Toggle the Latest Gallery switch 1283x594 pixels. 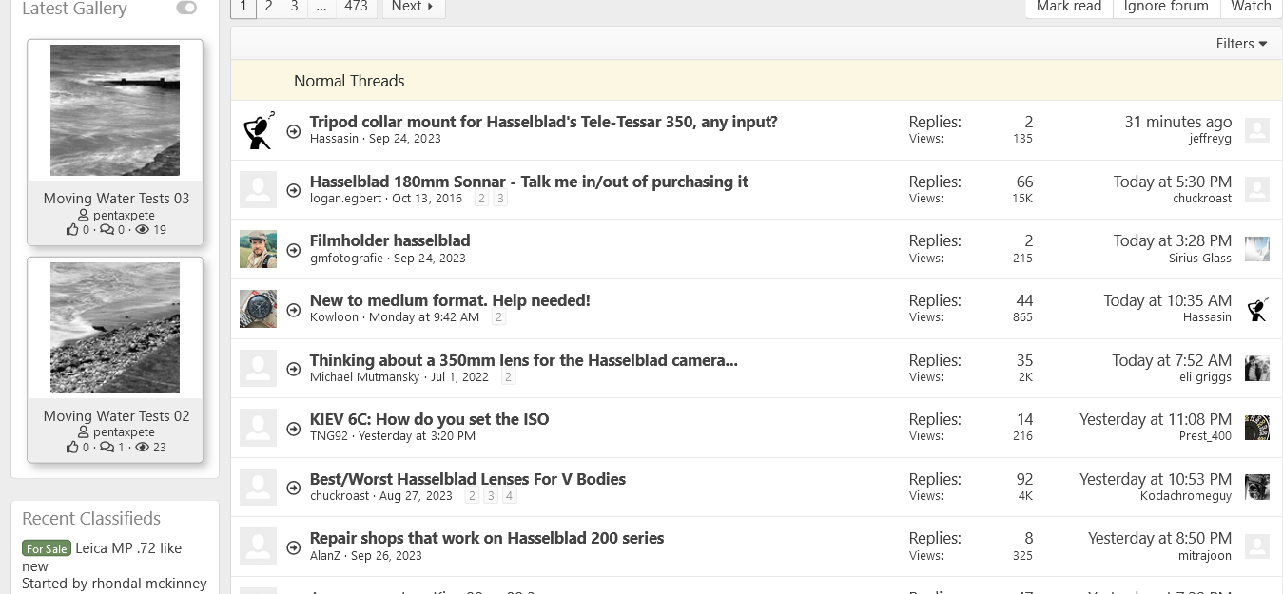[x=186, y=9]
